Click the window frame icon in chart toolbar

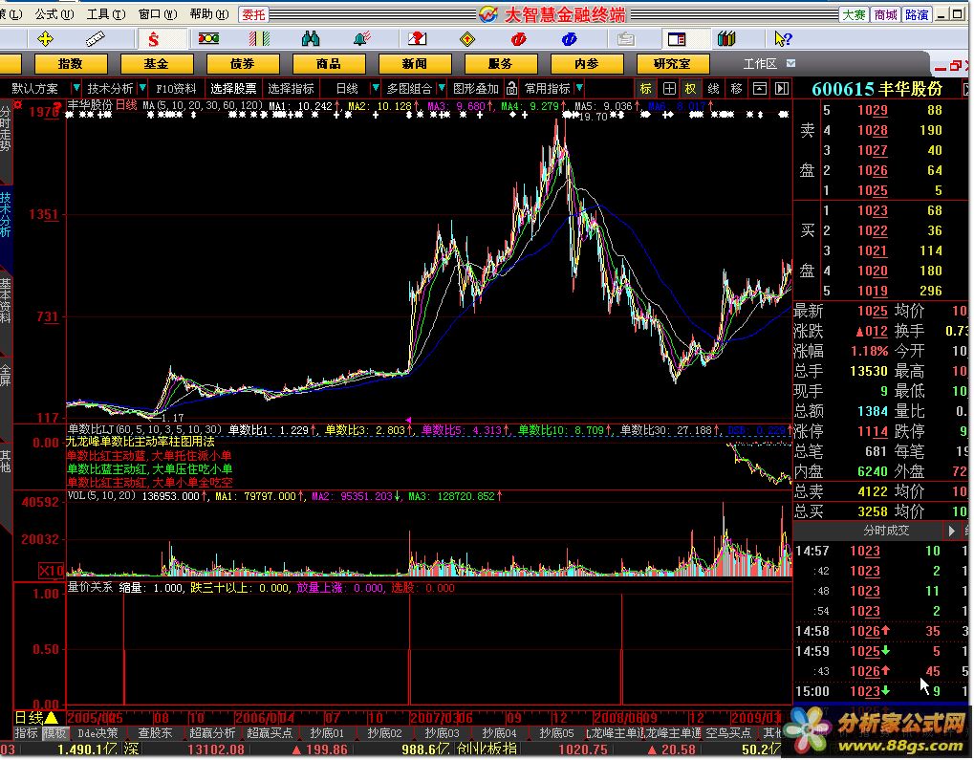[759, 88]
